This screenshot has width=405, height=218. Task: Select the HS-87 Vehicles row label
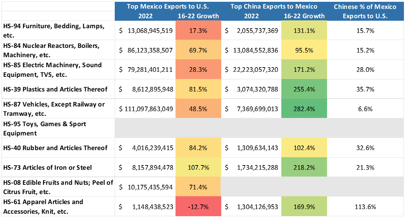[x=54, y=108]
